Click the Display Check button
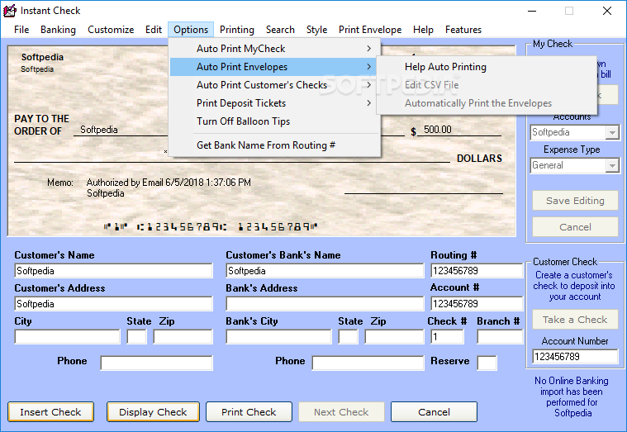The image size is (627, 432). (x=153, y=412)
